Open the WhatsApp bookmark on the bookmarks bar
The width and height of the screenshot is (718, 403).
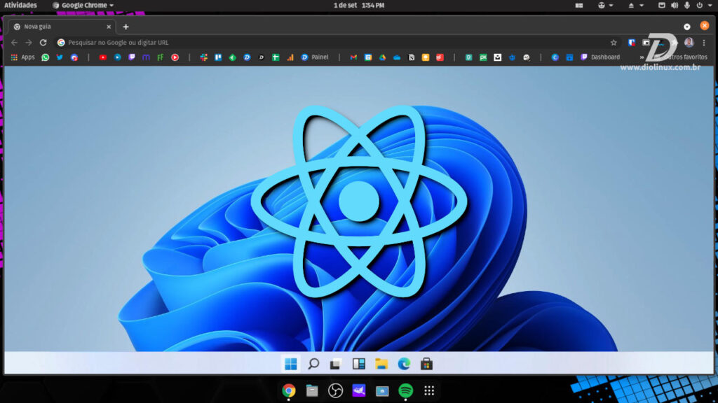click(43, 57)
